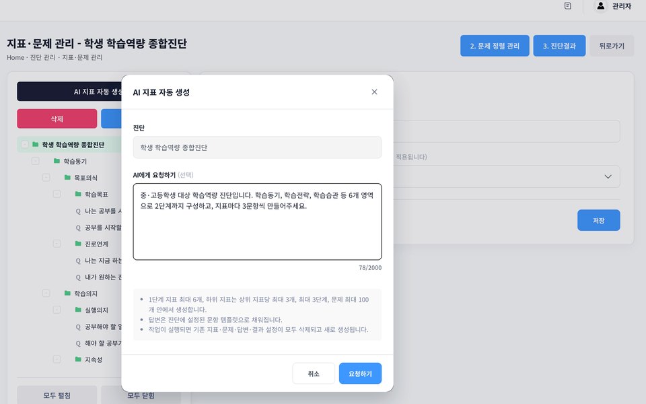Image resolution: width=646 pixels, height=404 pixels.
Task: Close the AI 지표 자동 생성 dialog
Action: click(374, 92)
